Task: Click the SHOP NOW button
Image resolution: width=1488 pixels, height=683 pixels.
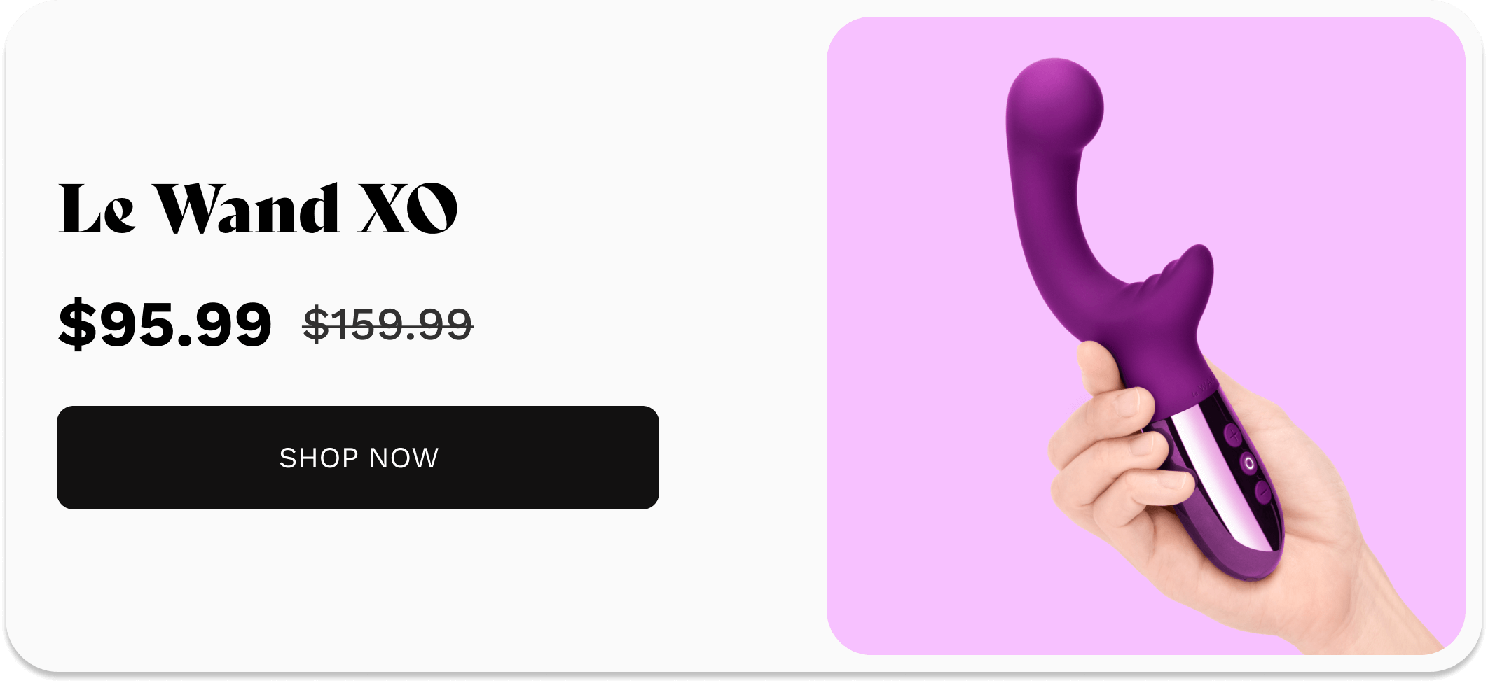Action: [x=357, y=458]
